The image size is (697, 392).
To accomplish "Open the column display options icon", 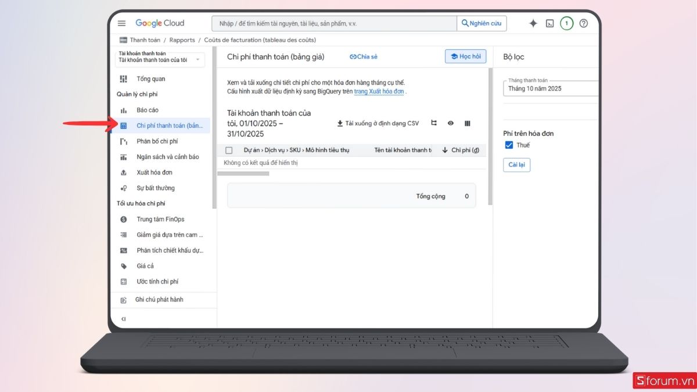I will click(468, 123).
